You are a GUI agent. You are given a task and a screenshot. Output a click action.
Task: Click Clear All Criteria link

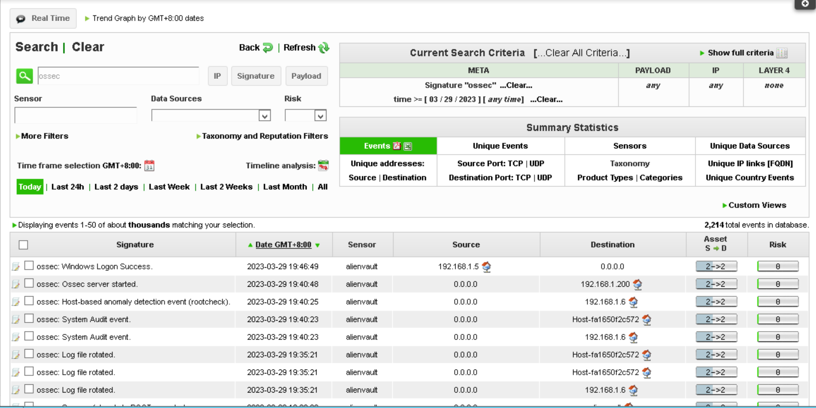point(582,53)
